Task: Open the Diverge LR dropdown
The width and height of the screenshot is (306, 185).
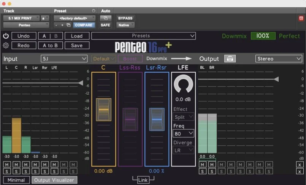Action: click(x=183, y=150)
